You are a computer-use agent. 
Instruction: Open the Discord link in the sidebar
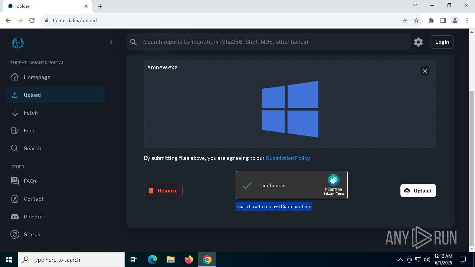point(55,217)
